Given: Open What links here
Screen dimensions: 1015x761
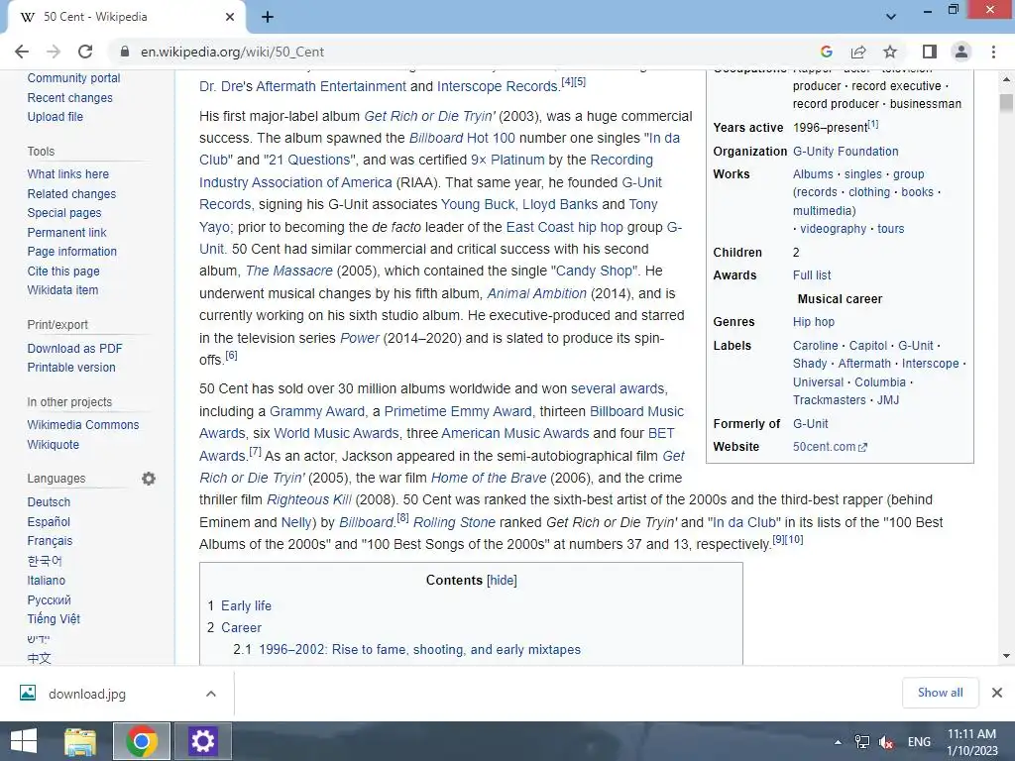Looking at the screenshot, I should click(68, 174).
